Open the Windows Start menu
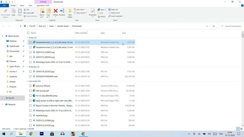Image resolution: width=244 pixels, height=137 pixels. point(4,134)
